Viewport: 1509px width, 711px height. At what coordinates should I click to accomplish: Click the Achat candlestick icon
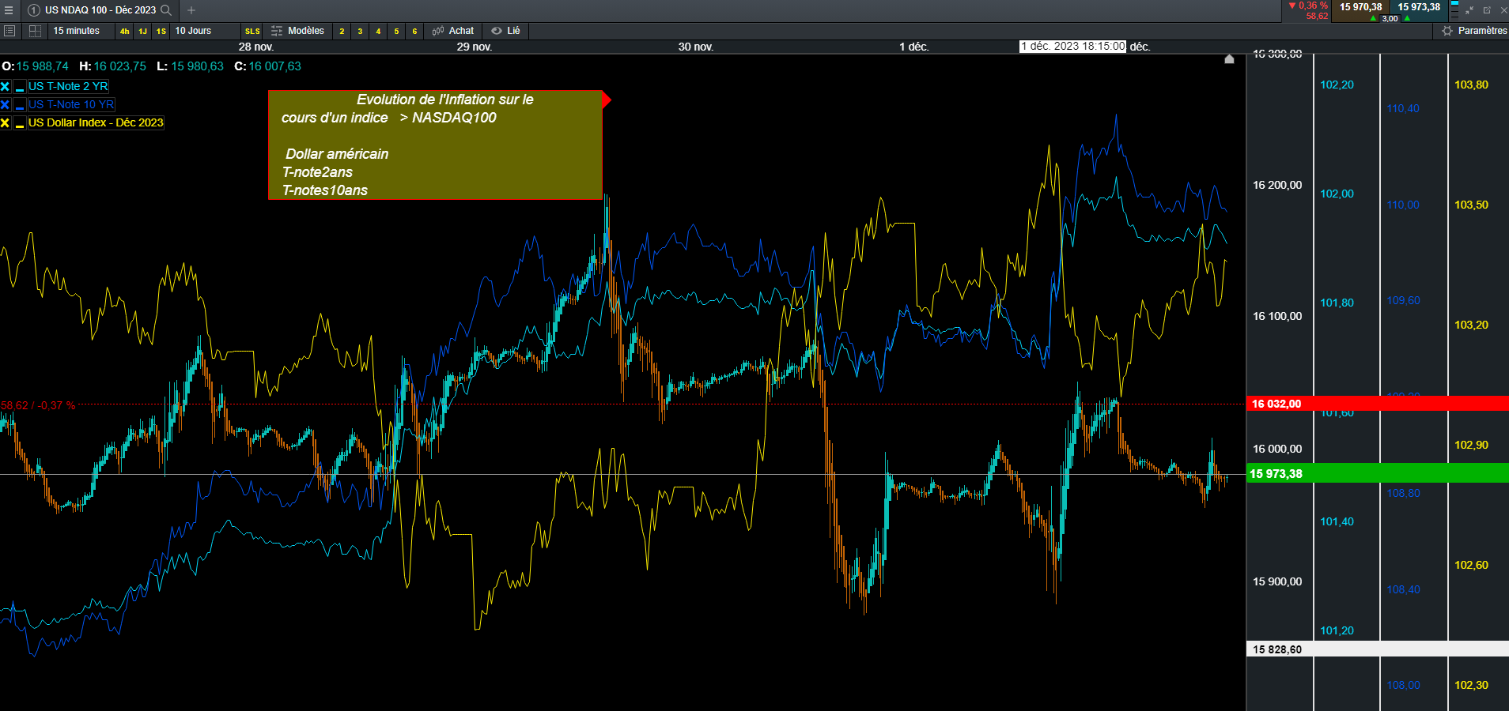pos(438,31)
